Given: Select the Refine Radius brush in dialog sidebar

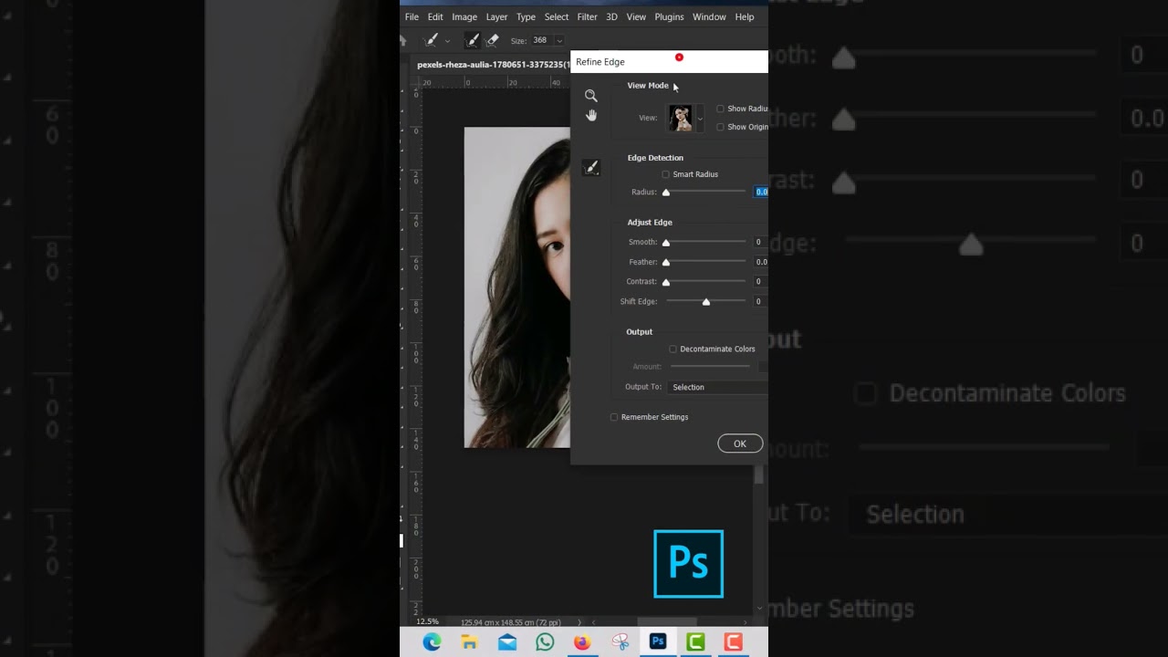Looking at the screenshot, I should coord(591,167).
